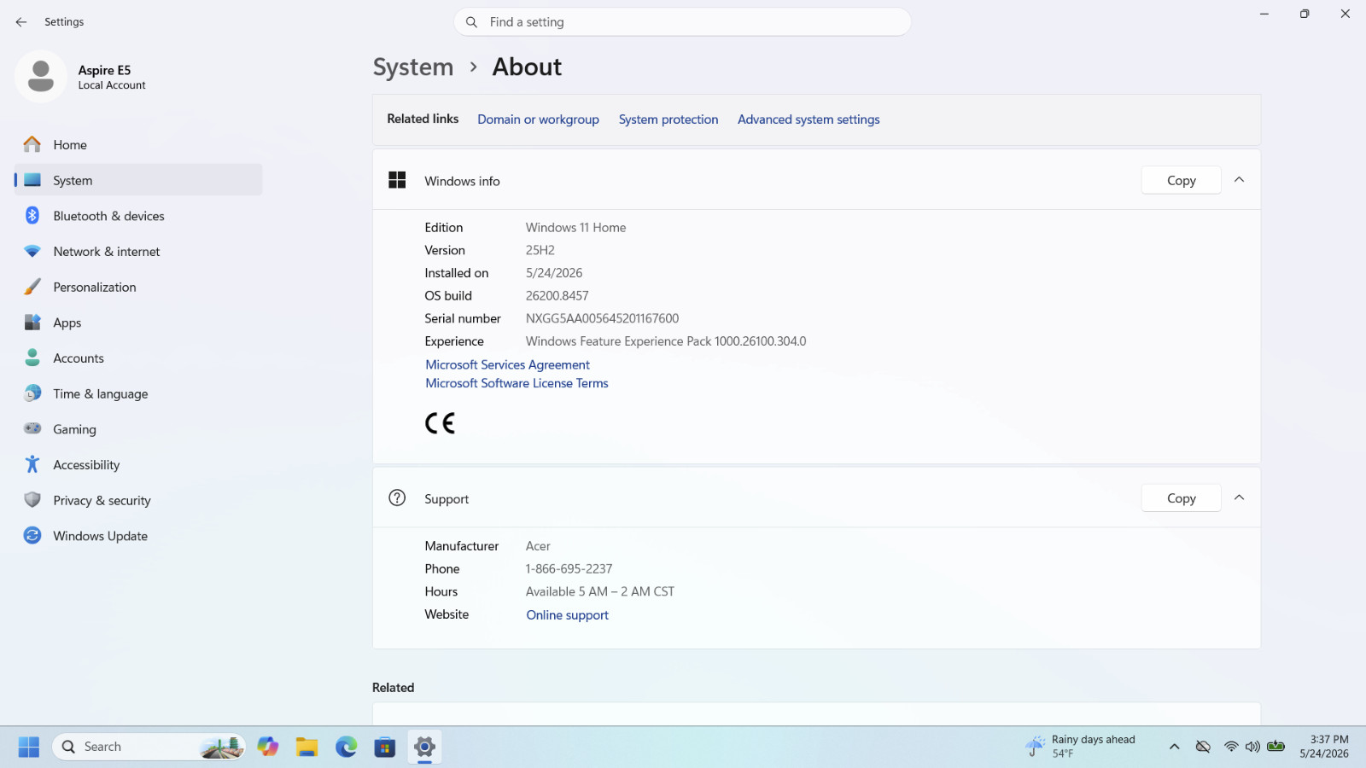This screenshot has width=1366, height=768.
Task: Click the Installed on date 5/24/2026
Action: [x=554, y=273]
